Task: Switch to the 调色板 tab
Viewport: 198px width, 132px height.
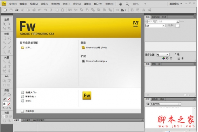Action: [x=155, y=99]
